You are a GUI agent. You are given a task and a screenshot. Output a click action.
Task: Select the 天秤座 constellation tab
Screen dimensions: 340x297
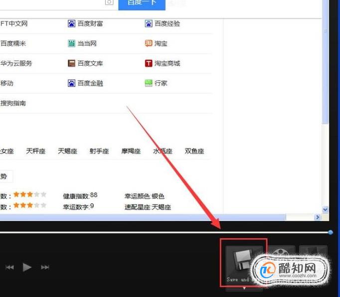(35, 151)
